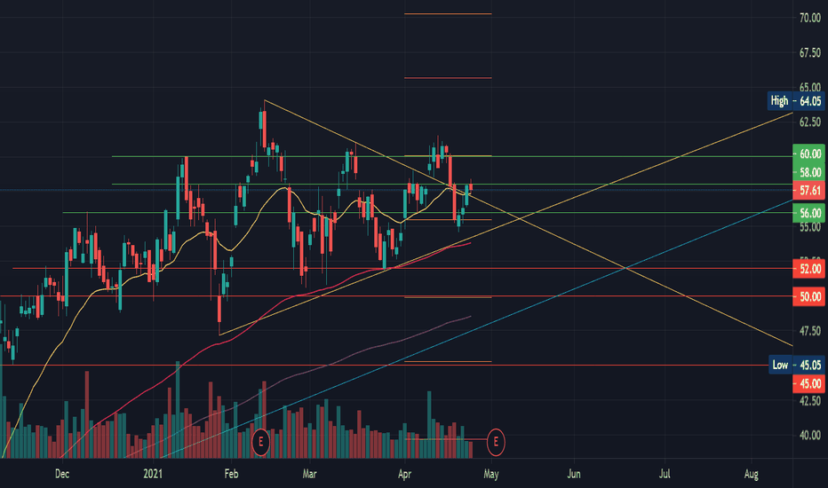Select the High 64.05 price label
The image size is (828, 488).
coord(796,101)
